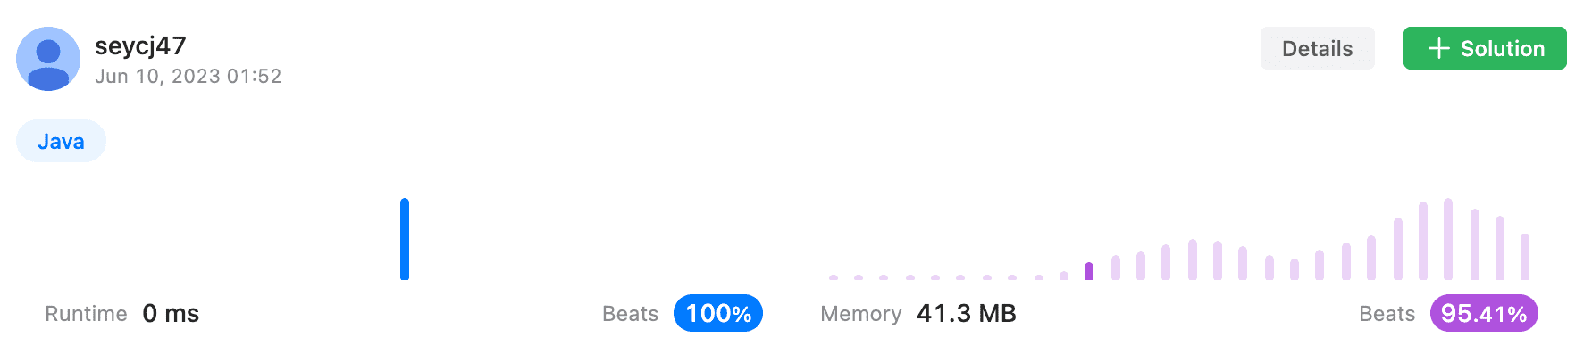The width and height of the screenshot is (1592, 362).
Task: Click the rightmost bar in memory chart
Action: point(1525,257)
